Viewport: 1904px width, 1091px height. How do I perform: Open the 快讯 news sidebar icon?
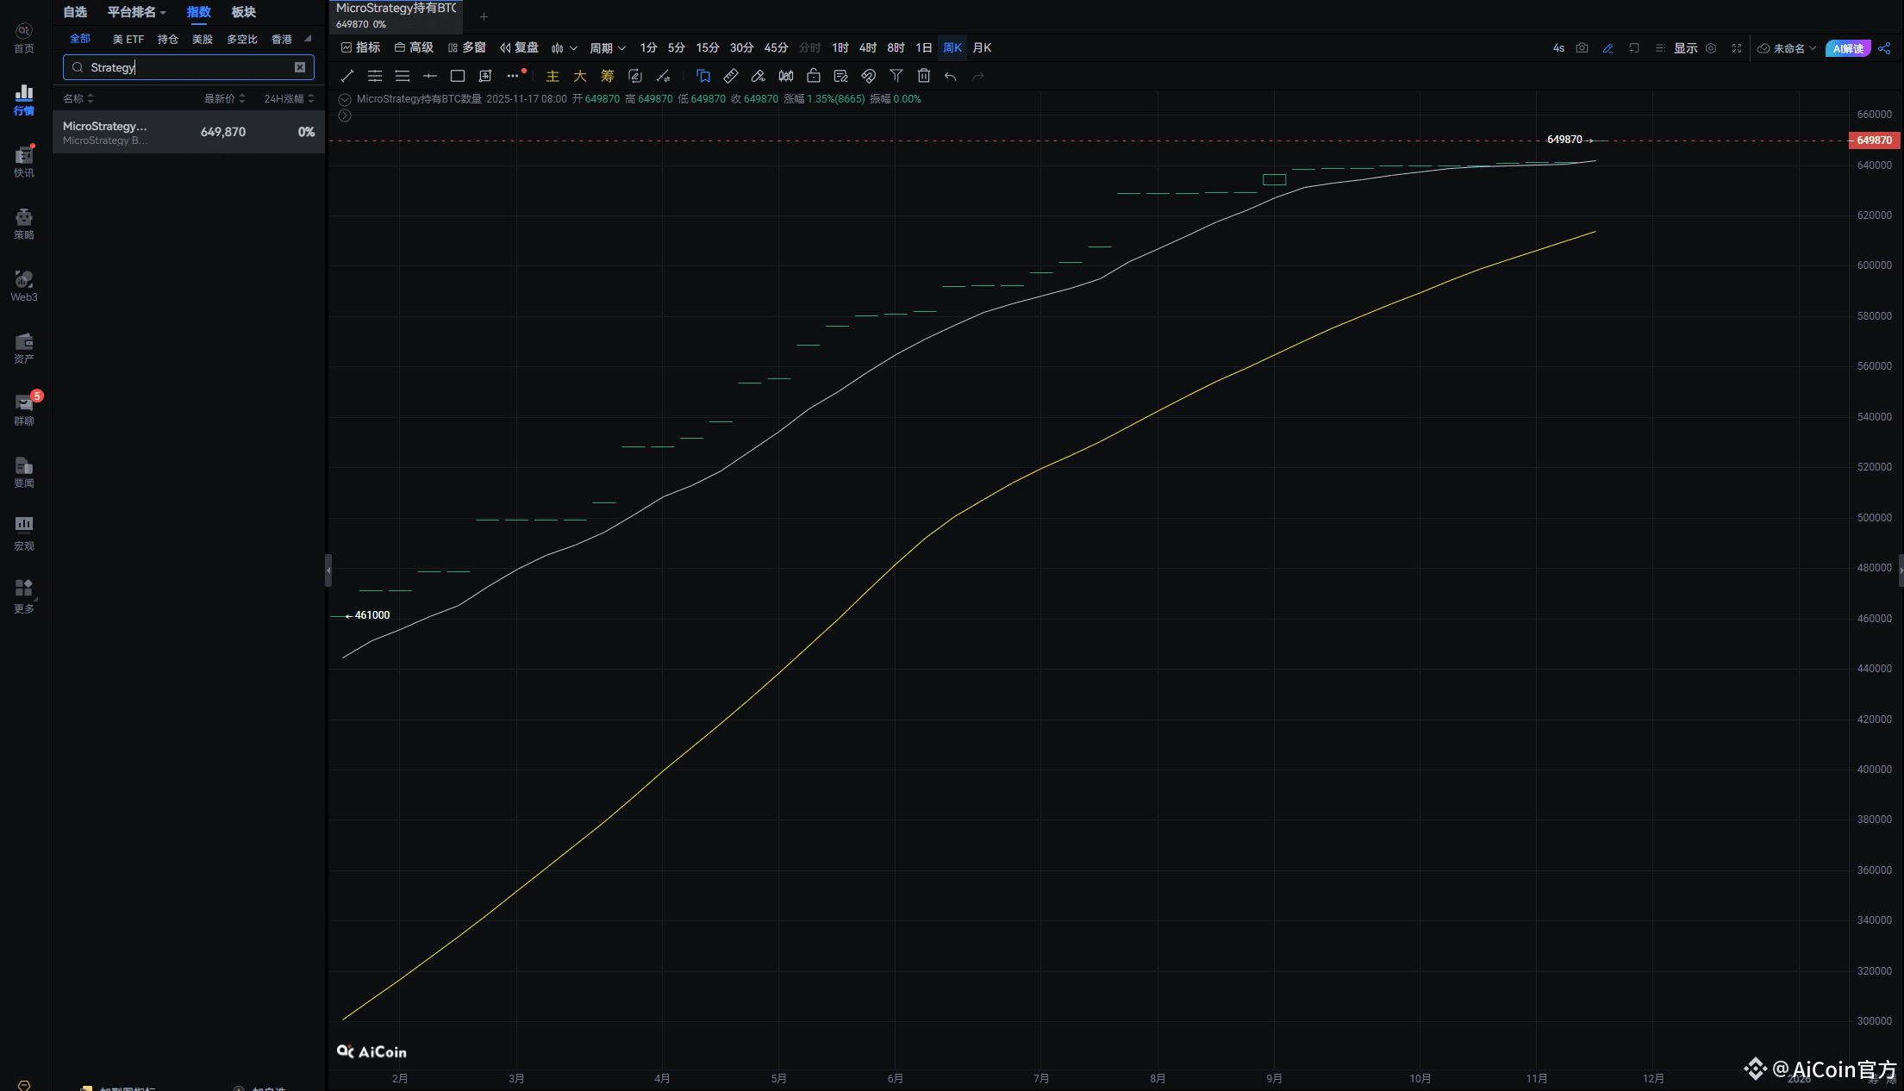point(24,161)
